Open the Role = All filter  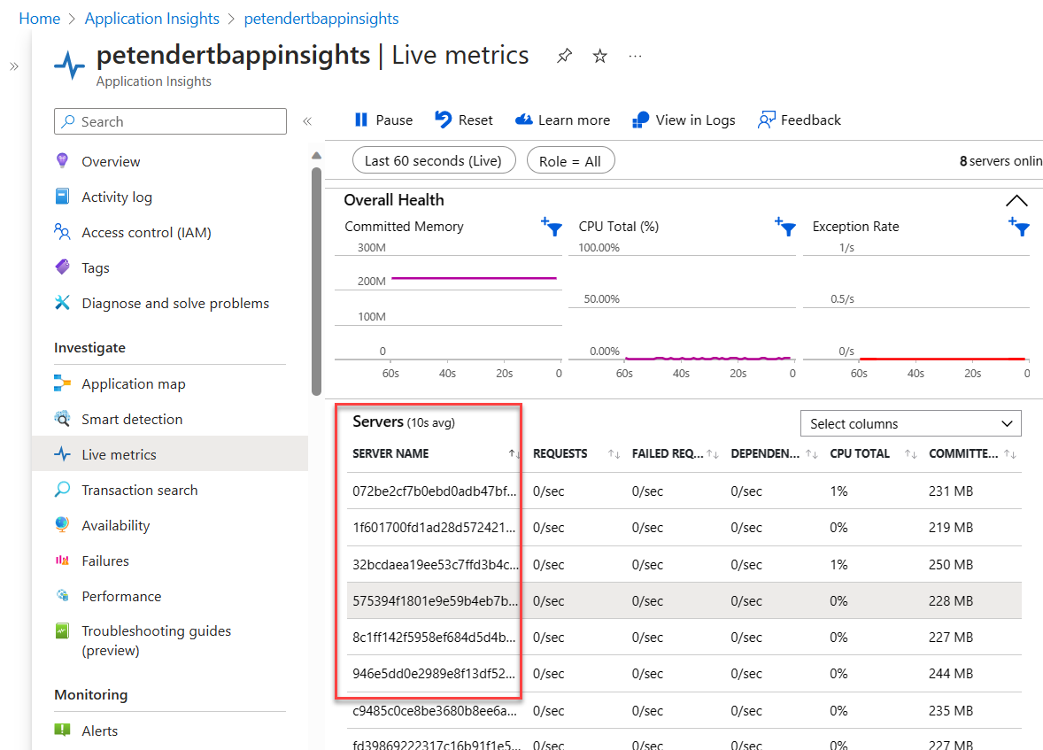(571, 160)
